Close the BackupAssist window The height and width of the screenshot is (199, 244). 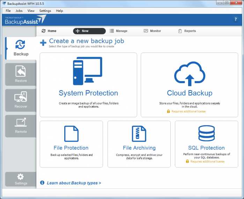click(x=236, y=3)
